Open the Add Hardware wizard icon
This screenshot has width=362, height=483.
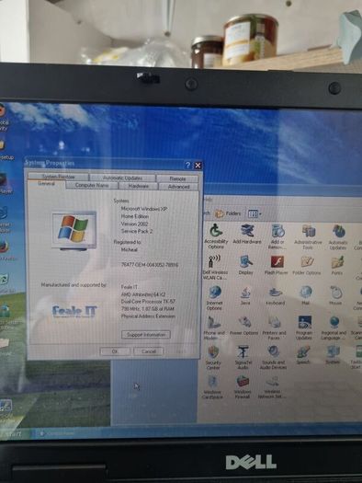click(x=247, y=234)
